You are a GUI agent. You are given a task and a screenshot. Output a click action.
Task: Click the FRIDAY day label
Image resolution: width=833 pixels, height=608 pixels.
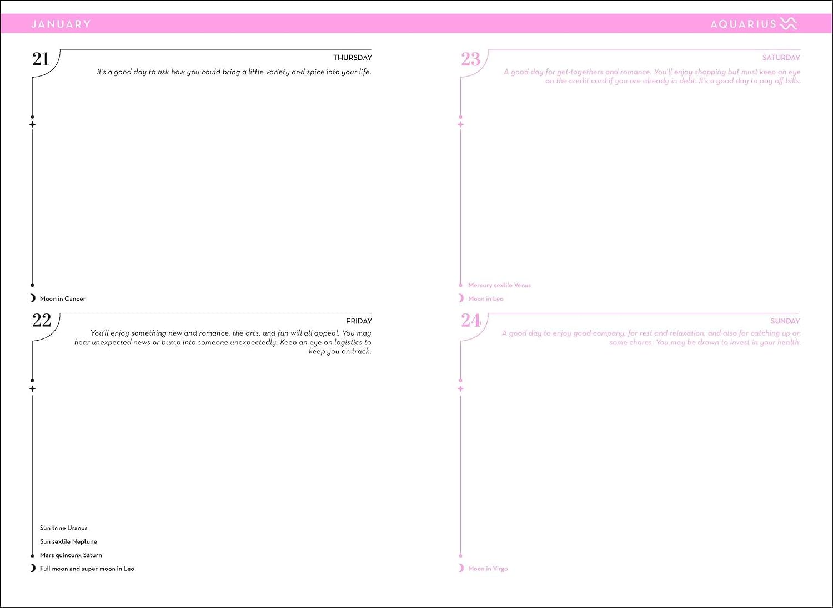pos(359,321)
